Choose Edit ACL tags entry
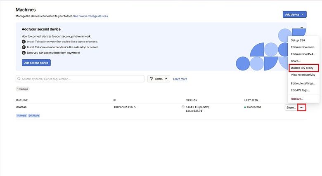This screenshot has height=176, width=322. click(x=300, y=90)
